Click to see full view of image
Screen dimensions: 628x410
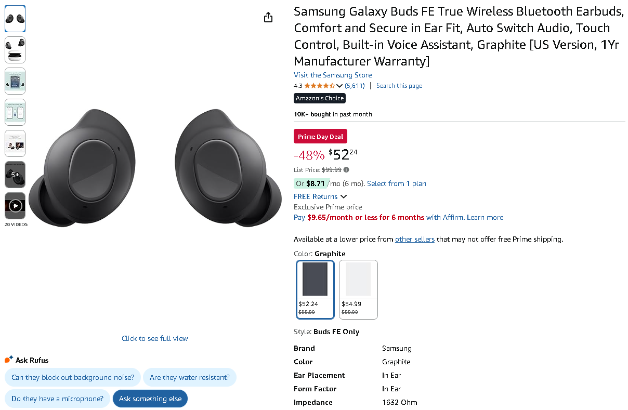[155, 338]
